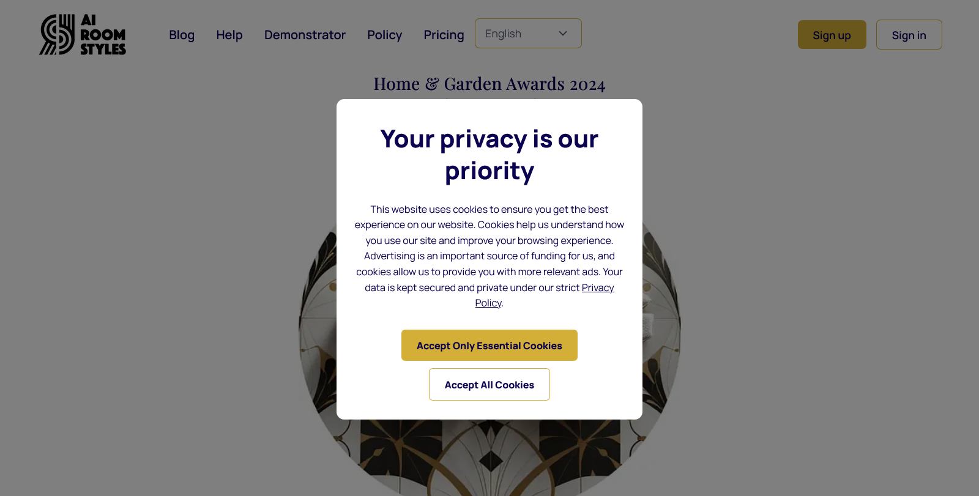The height and width of the screenshot is (496, 979).
Task: Click the Sign up button
Action: click(x=832, y=35)
